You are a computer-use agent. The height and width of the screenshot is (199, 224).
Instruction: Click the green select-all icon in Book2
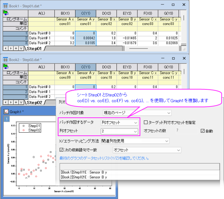point(6,67)
